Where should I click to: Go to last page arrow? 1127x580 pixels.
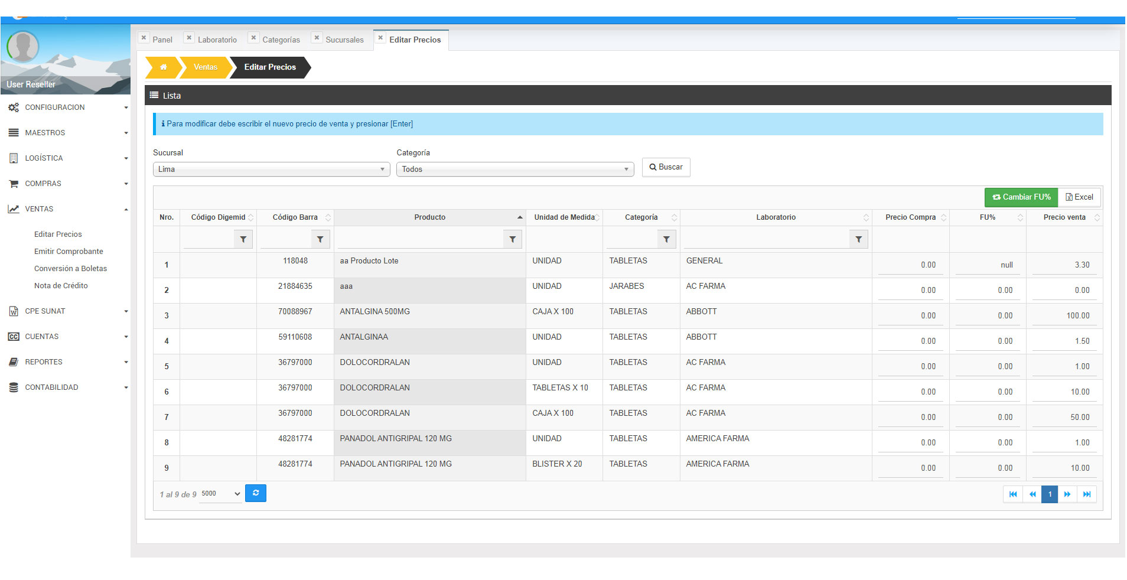1087,494
